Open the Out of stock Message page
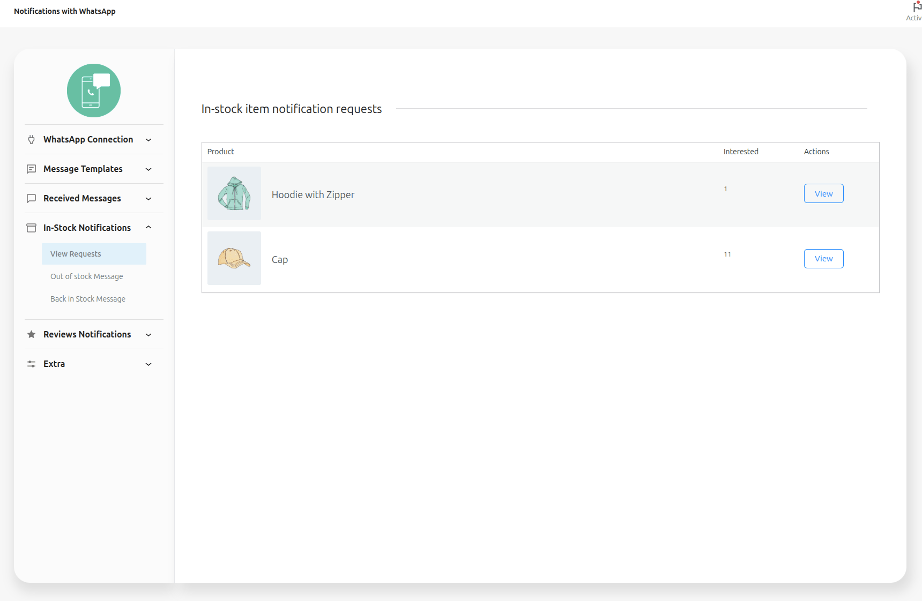The height and width of the screenshot is (601, 922). (87, 276)
